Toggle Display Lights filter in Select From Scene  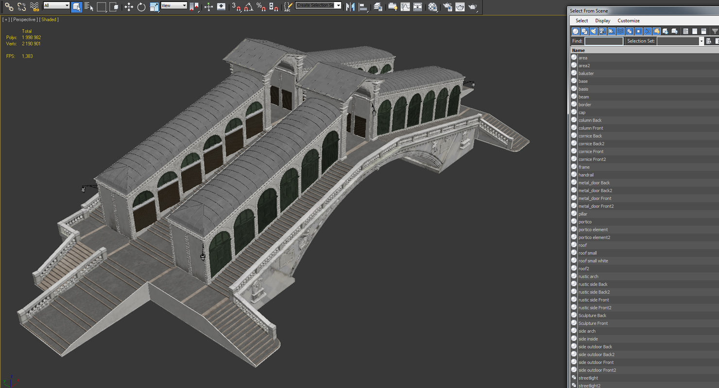(593, 31)
